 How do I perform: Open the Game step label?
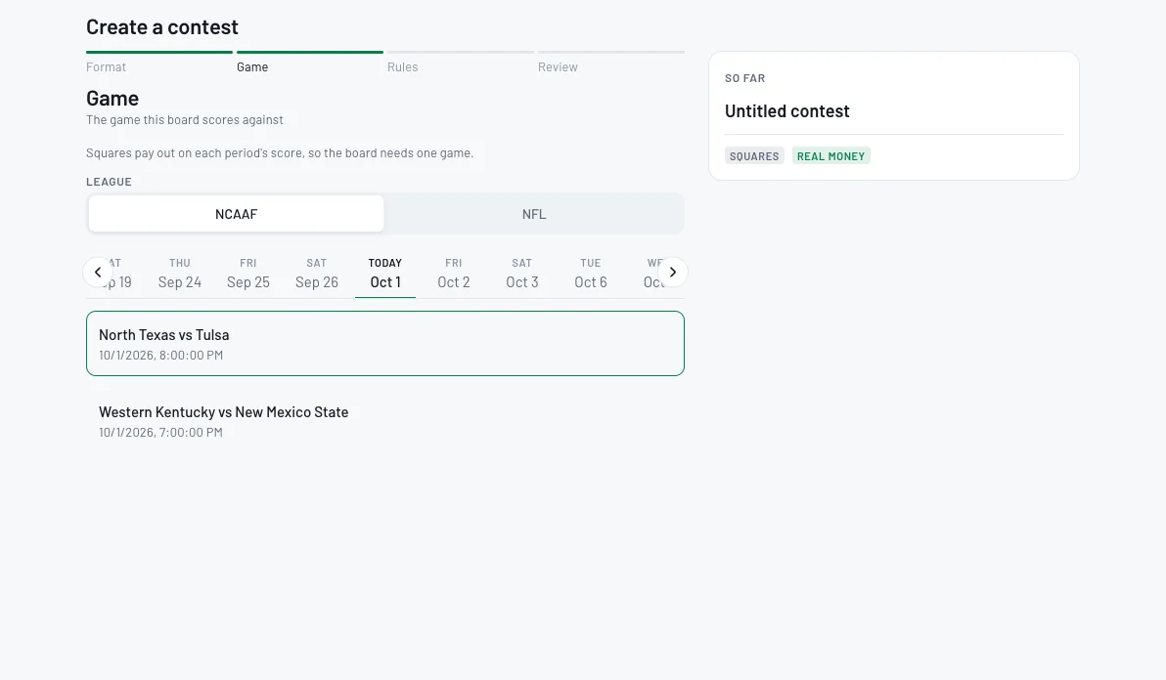click(x=252, y=66)
